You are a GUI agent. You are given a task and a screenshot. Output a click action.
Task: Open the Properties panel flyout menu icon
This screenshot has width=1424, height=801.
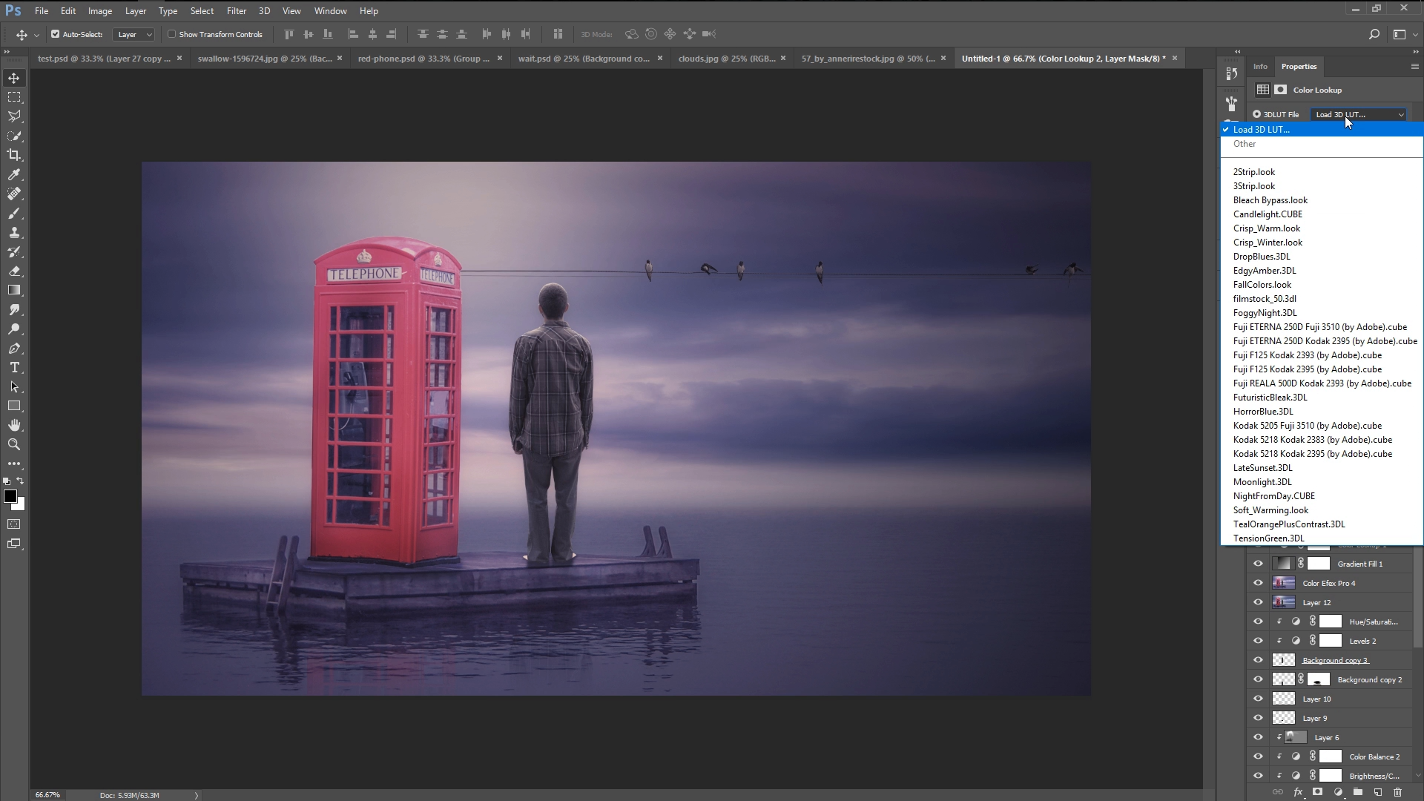[1414, 67]
